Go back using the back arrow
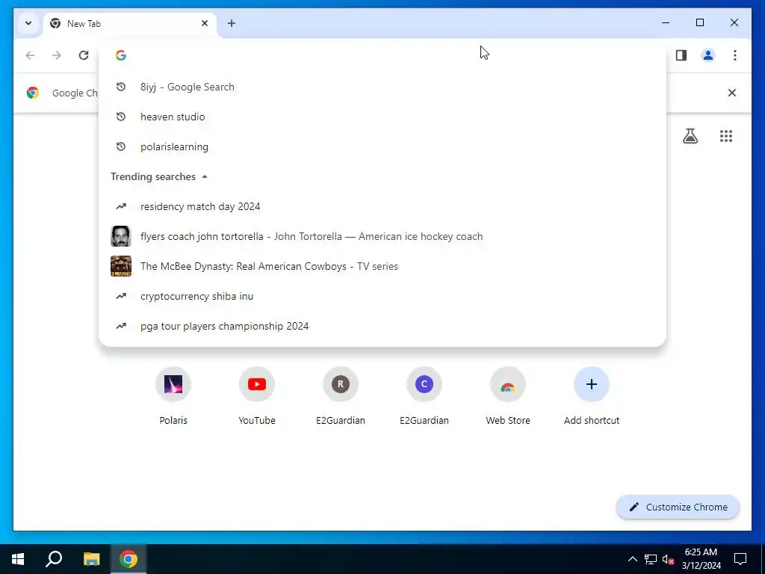765x574 pixels. click(x=30, y=55)
